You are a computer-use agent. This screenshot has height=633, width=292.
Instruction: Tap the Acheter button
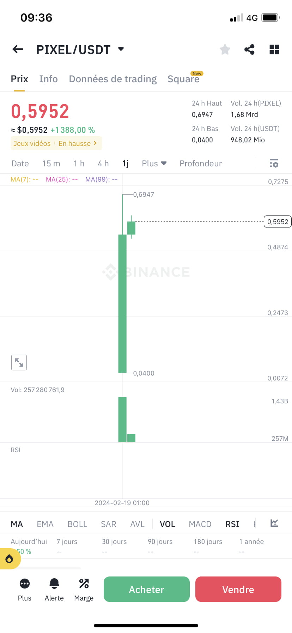pos(147,589)
